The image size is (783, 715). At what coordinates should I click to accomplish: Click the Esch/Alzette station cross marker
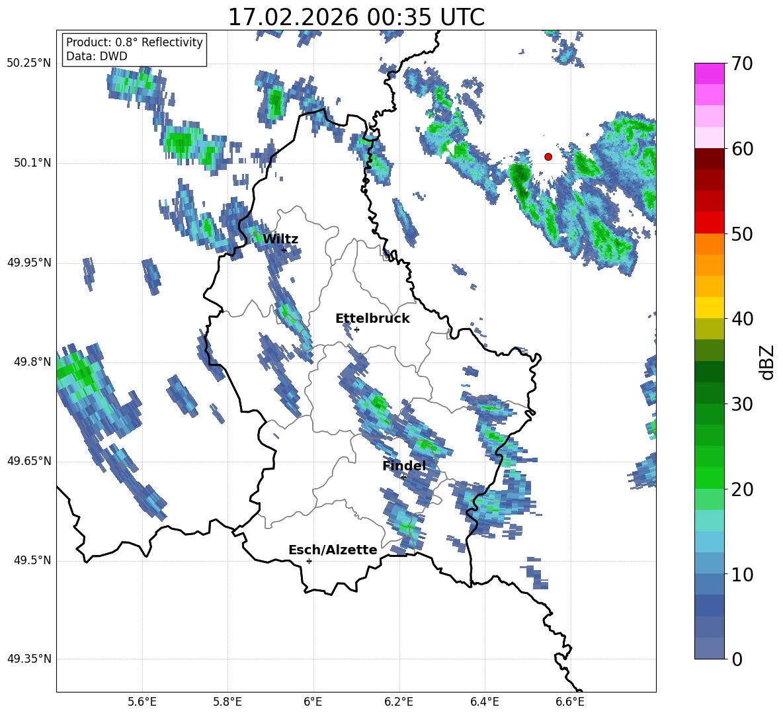[309, 561]
